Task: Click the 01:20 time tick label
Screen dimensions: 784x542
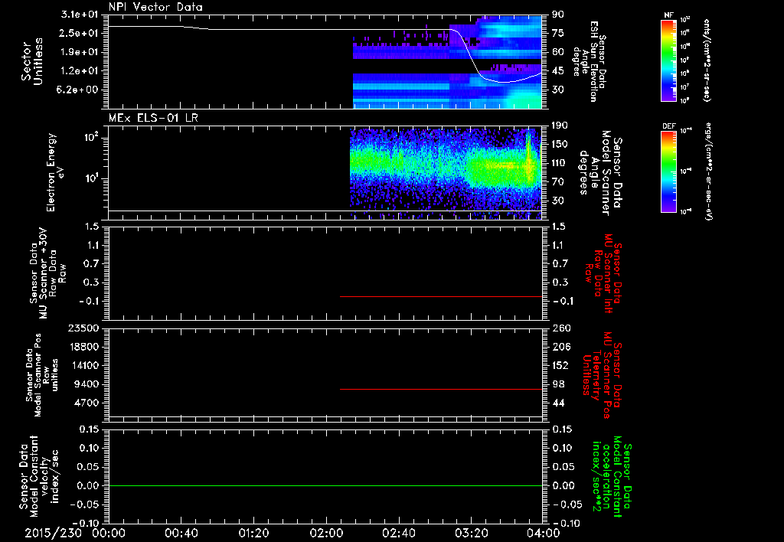Action: (253, 533)
